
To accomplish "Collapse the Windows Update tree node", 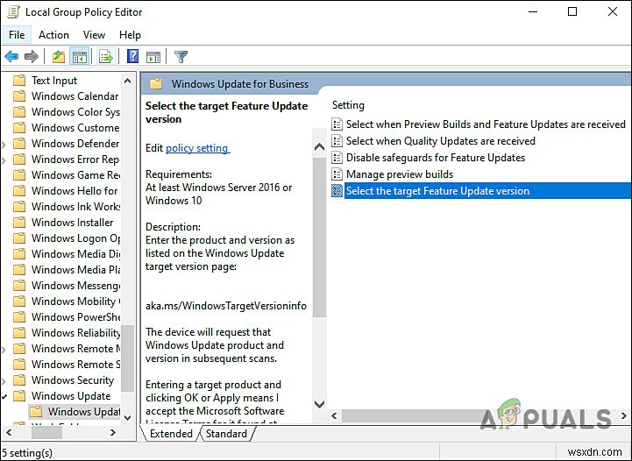I will tap(4, 396).
